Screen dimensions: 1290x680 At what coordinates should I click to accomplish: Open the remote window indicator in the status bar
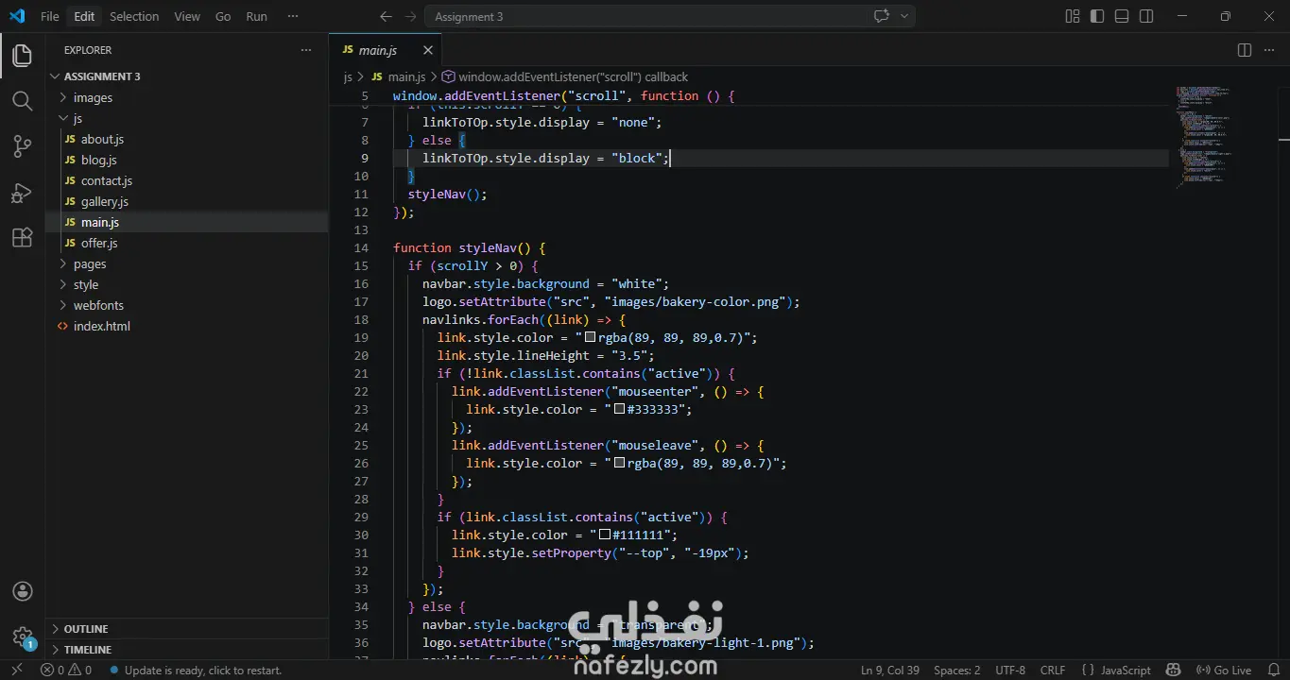tap(16, 670)
